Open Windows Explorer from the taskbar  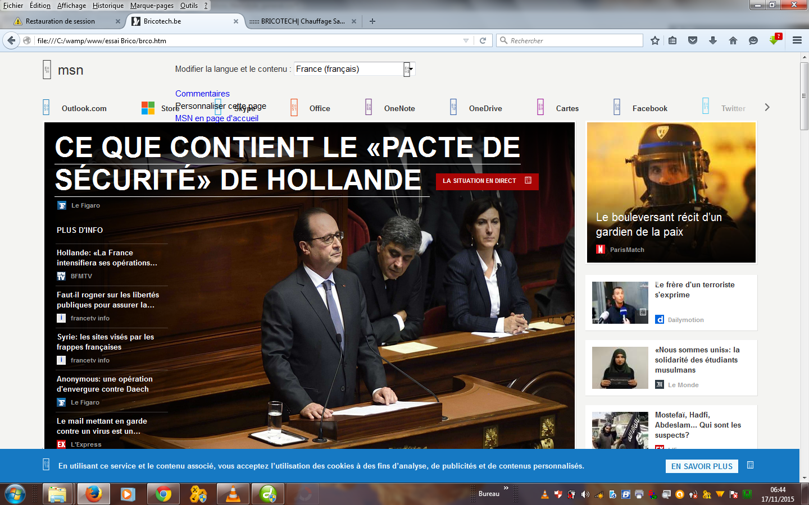57,494
